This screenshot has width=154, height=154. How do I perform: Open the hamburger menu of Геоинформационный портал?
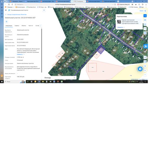[6, 10]
